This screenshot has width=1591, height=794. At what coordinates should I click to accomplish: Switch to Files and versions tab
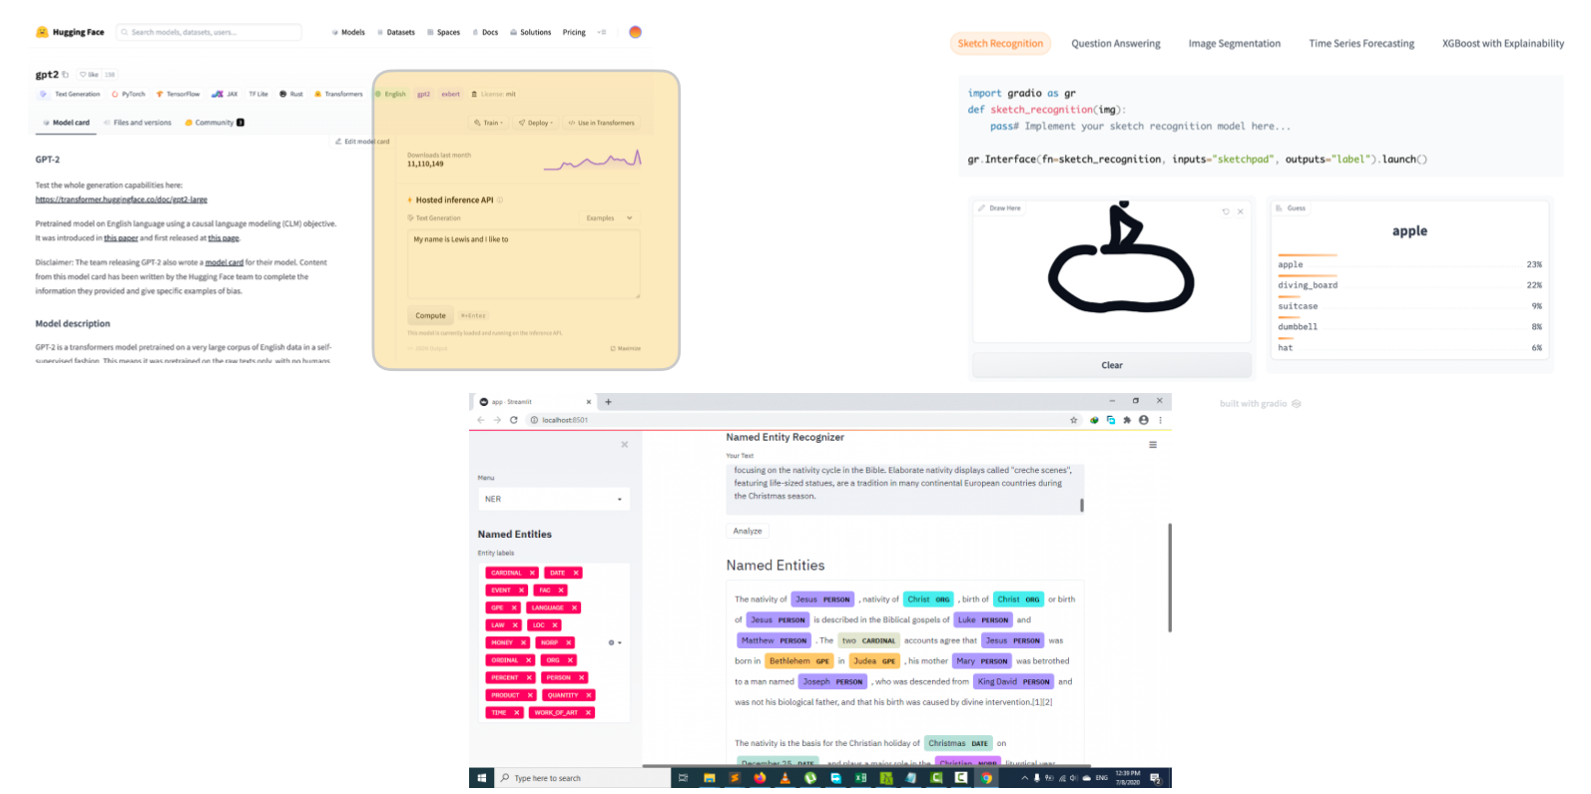pos(138,123)
